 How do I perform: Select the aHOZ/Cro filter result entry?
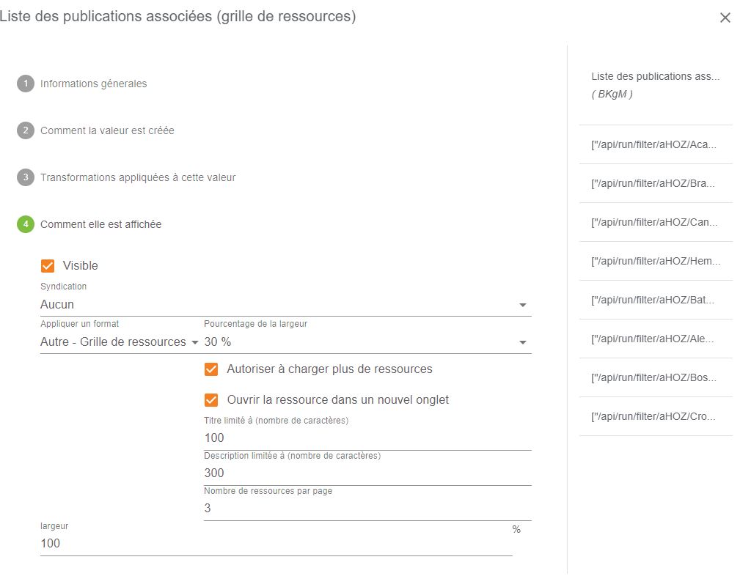pyautogui.click(x=656, y=416)
